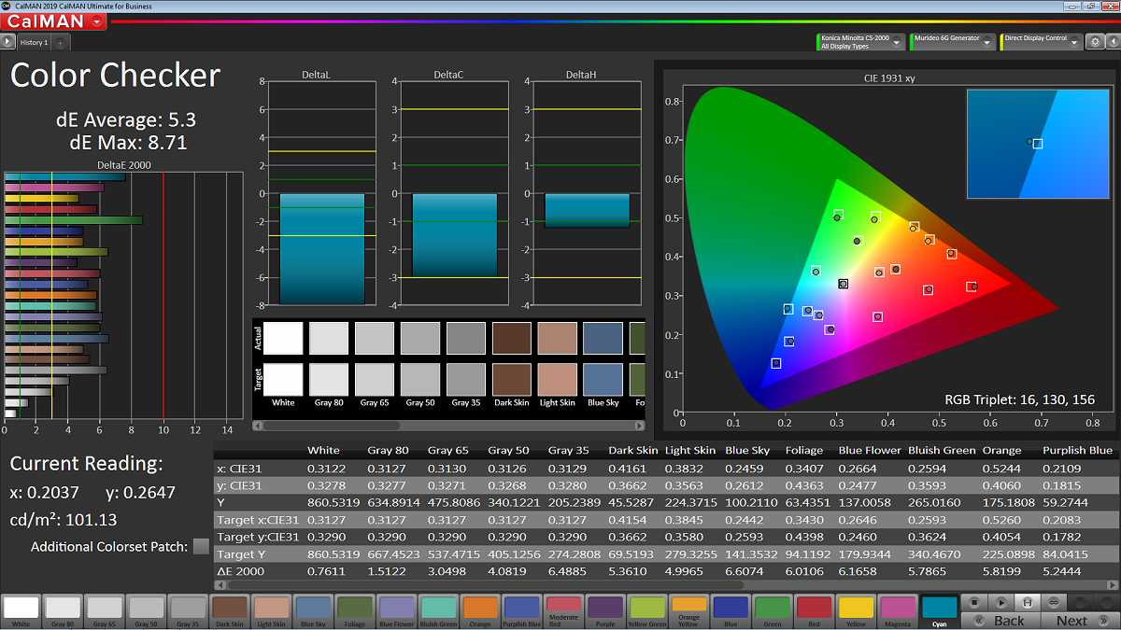Select the Bluish Green patch in bottom strip
This screenshot has height=630, width=1121.
(438, 611)
